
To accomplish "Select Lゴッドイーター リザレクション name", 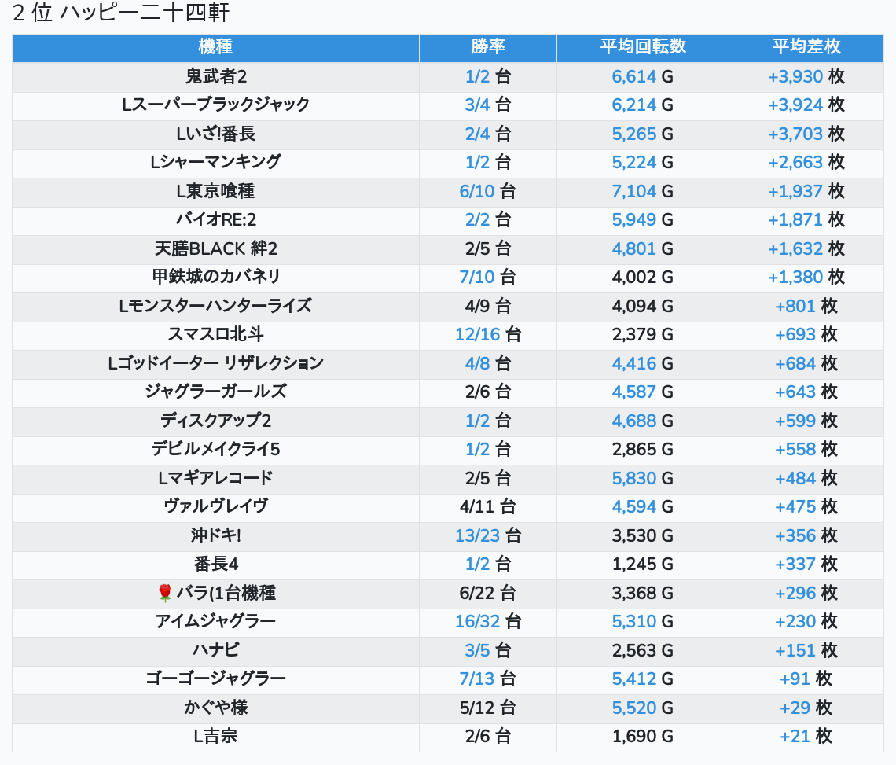I will click(215, 364).
